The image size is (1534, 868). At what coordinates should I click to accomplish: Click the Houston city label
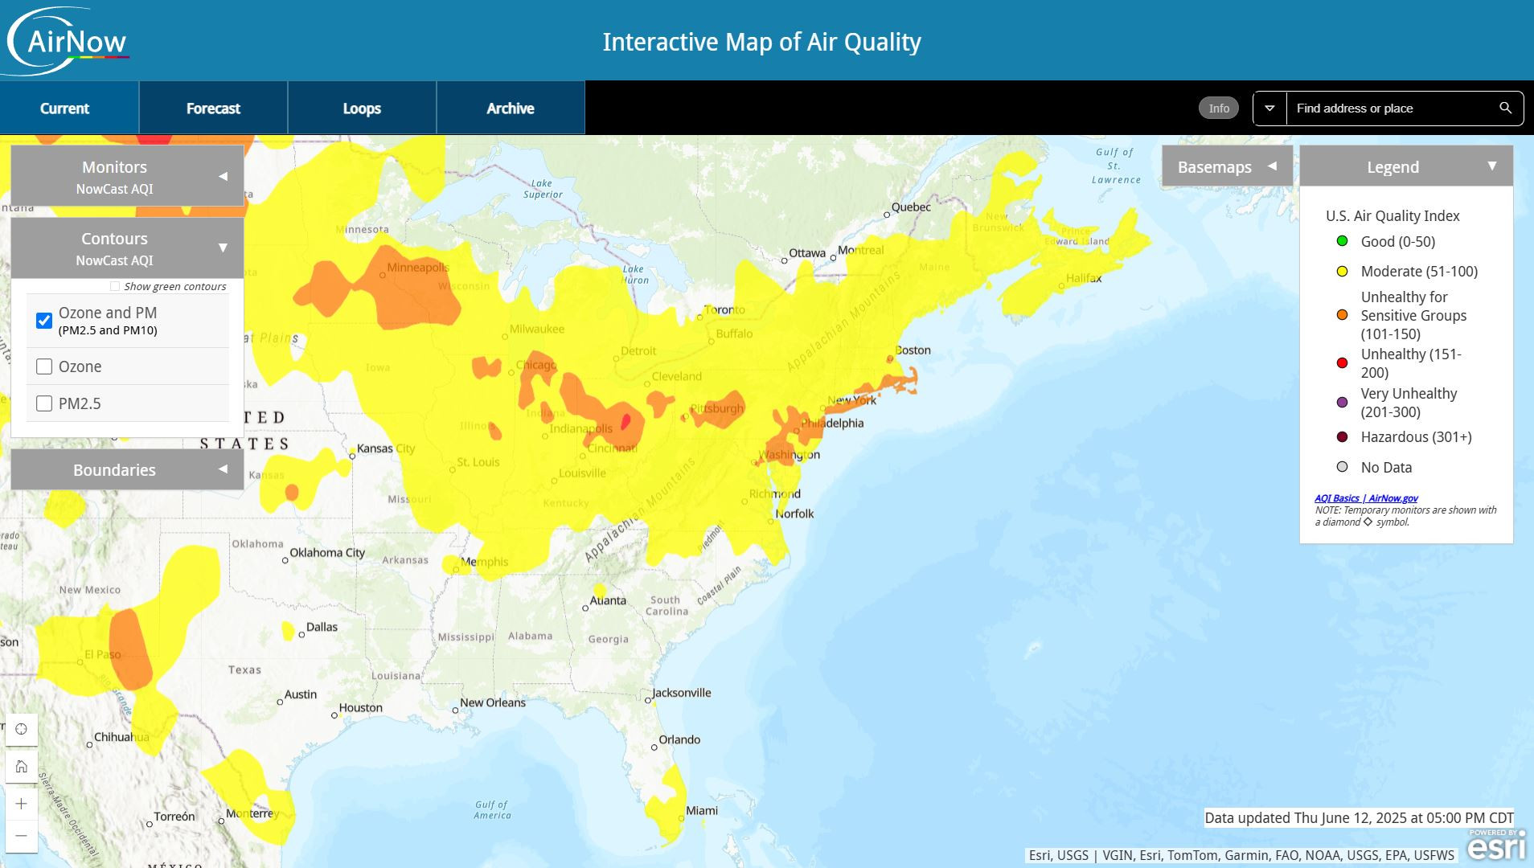pyautogui.click(x=360, y=707)
